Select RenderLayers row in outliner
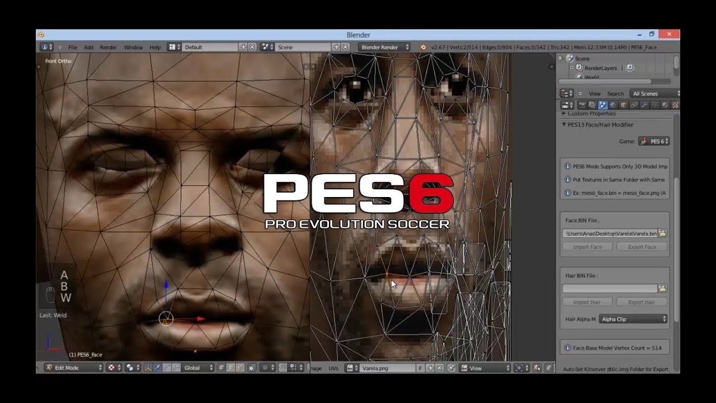Image resolution: width=716 pixels, height=403 pixels. (x=601, y=68)
